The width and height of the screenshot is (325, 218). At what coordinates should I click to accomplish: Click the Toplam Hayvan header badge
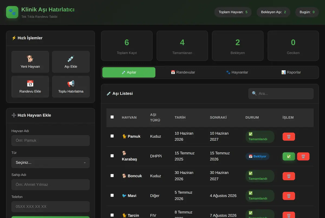click(x=233, y=12)
